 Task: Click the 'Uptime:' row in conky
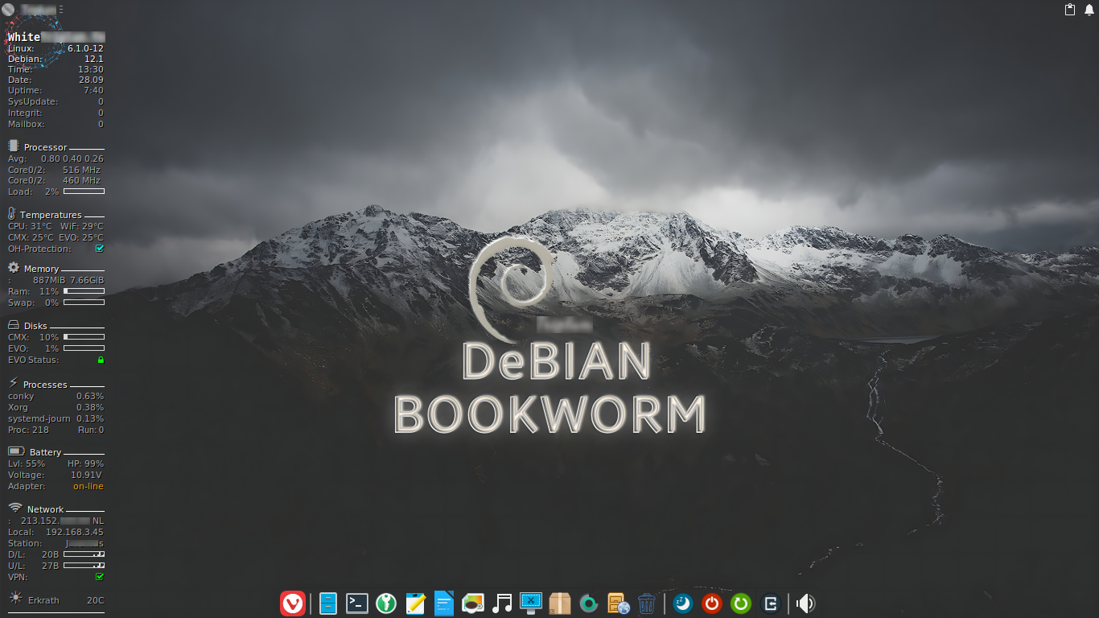pos(56,90)
